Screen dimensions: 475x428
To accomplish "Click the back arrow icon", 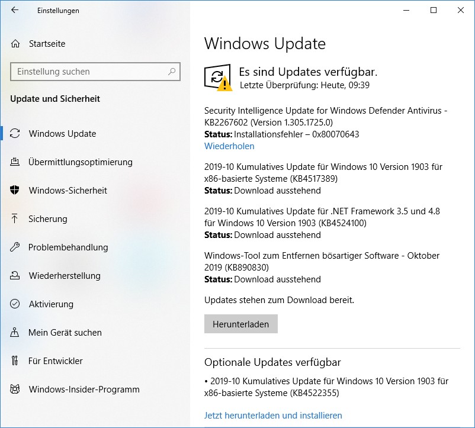I will pyautogui.click(x=15, y=10).
